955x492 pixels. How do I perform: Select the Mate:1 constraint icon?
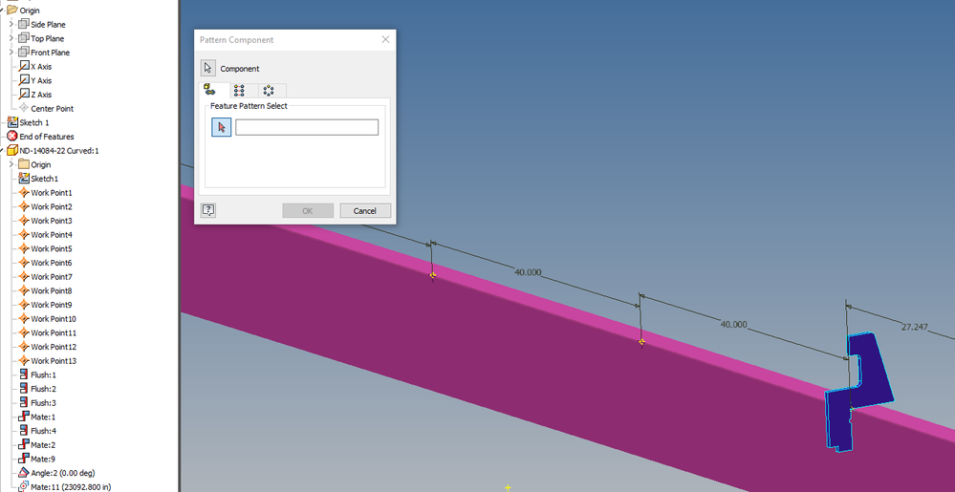click(x=24, y=417)
